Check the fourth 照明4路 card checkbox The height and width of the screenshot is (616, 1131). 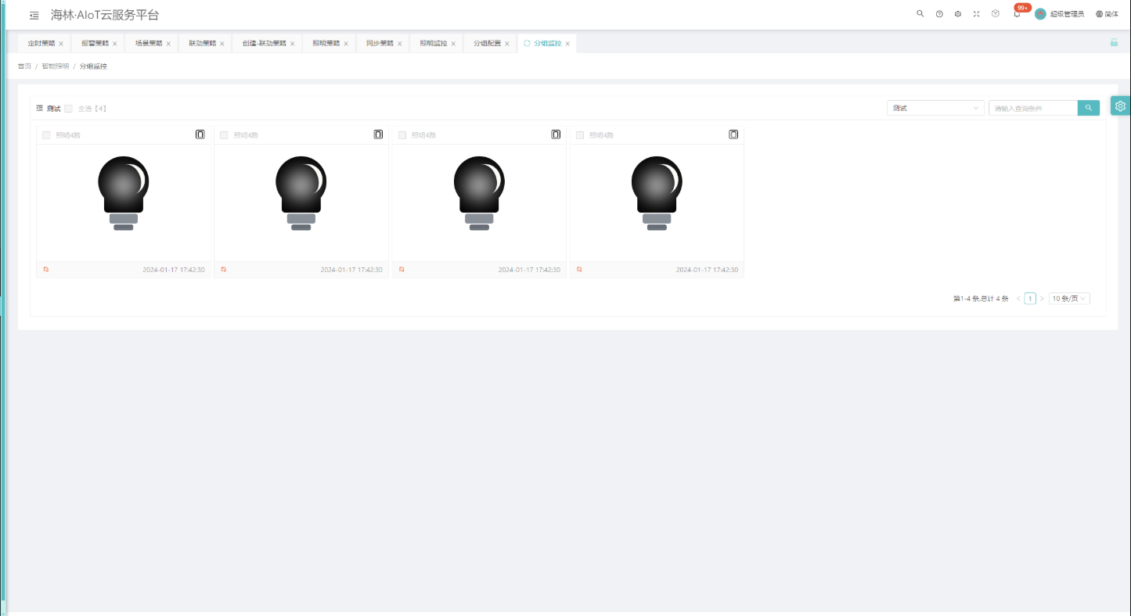click(x=580, y=135)
